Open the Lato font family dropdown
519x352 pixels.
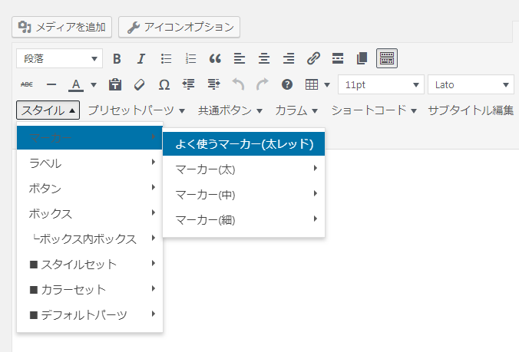point(471,84)
